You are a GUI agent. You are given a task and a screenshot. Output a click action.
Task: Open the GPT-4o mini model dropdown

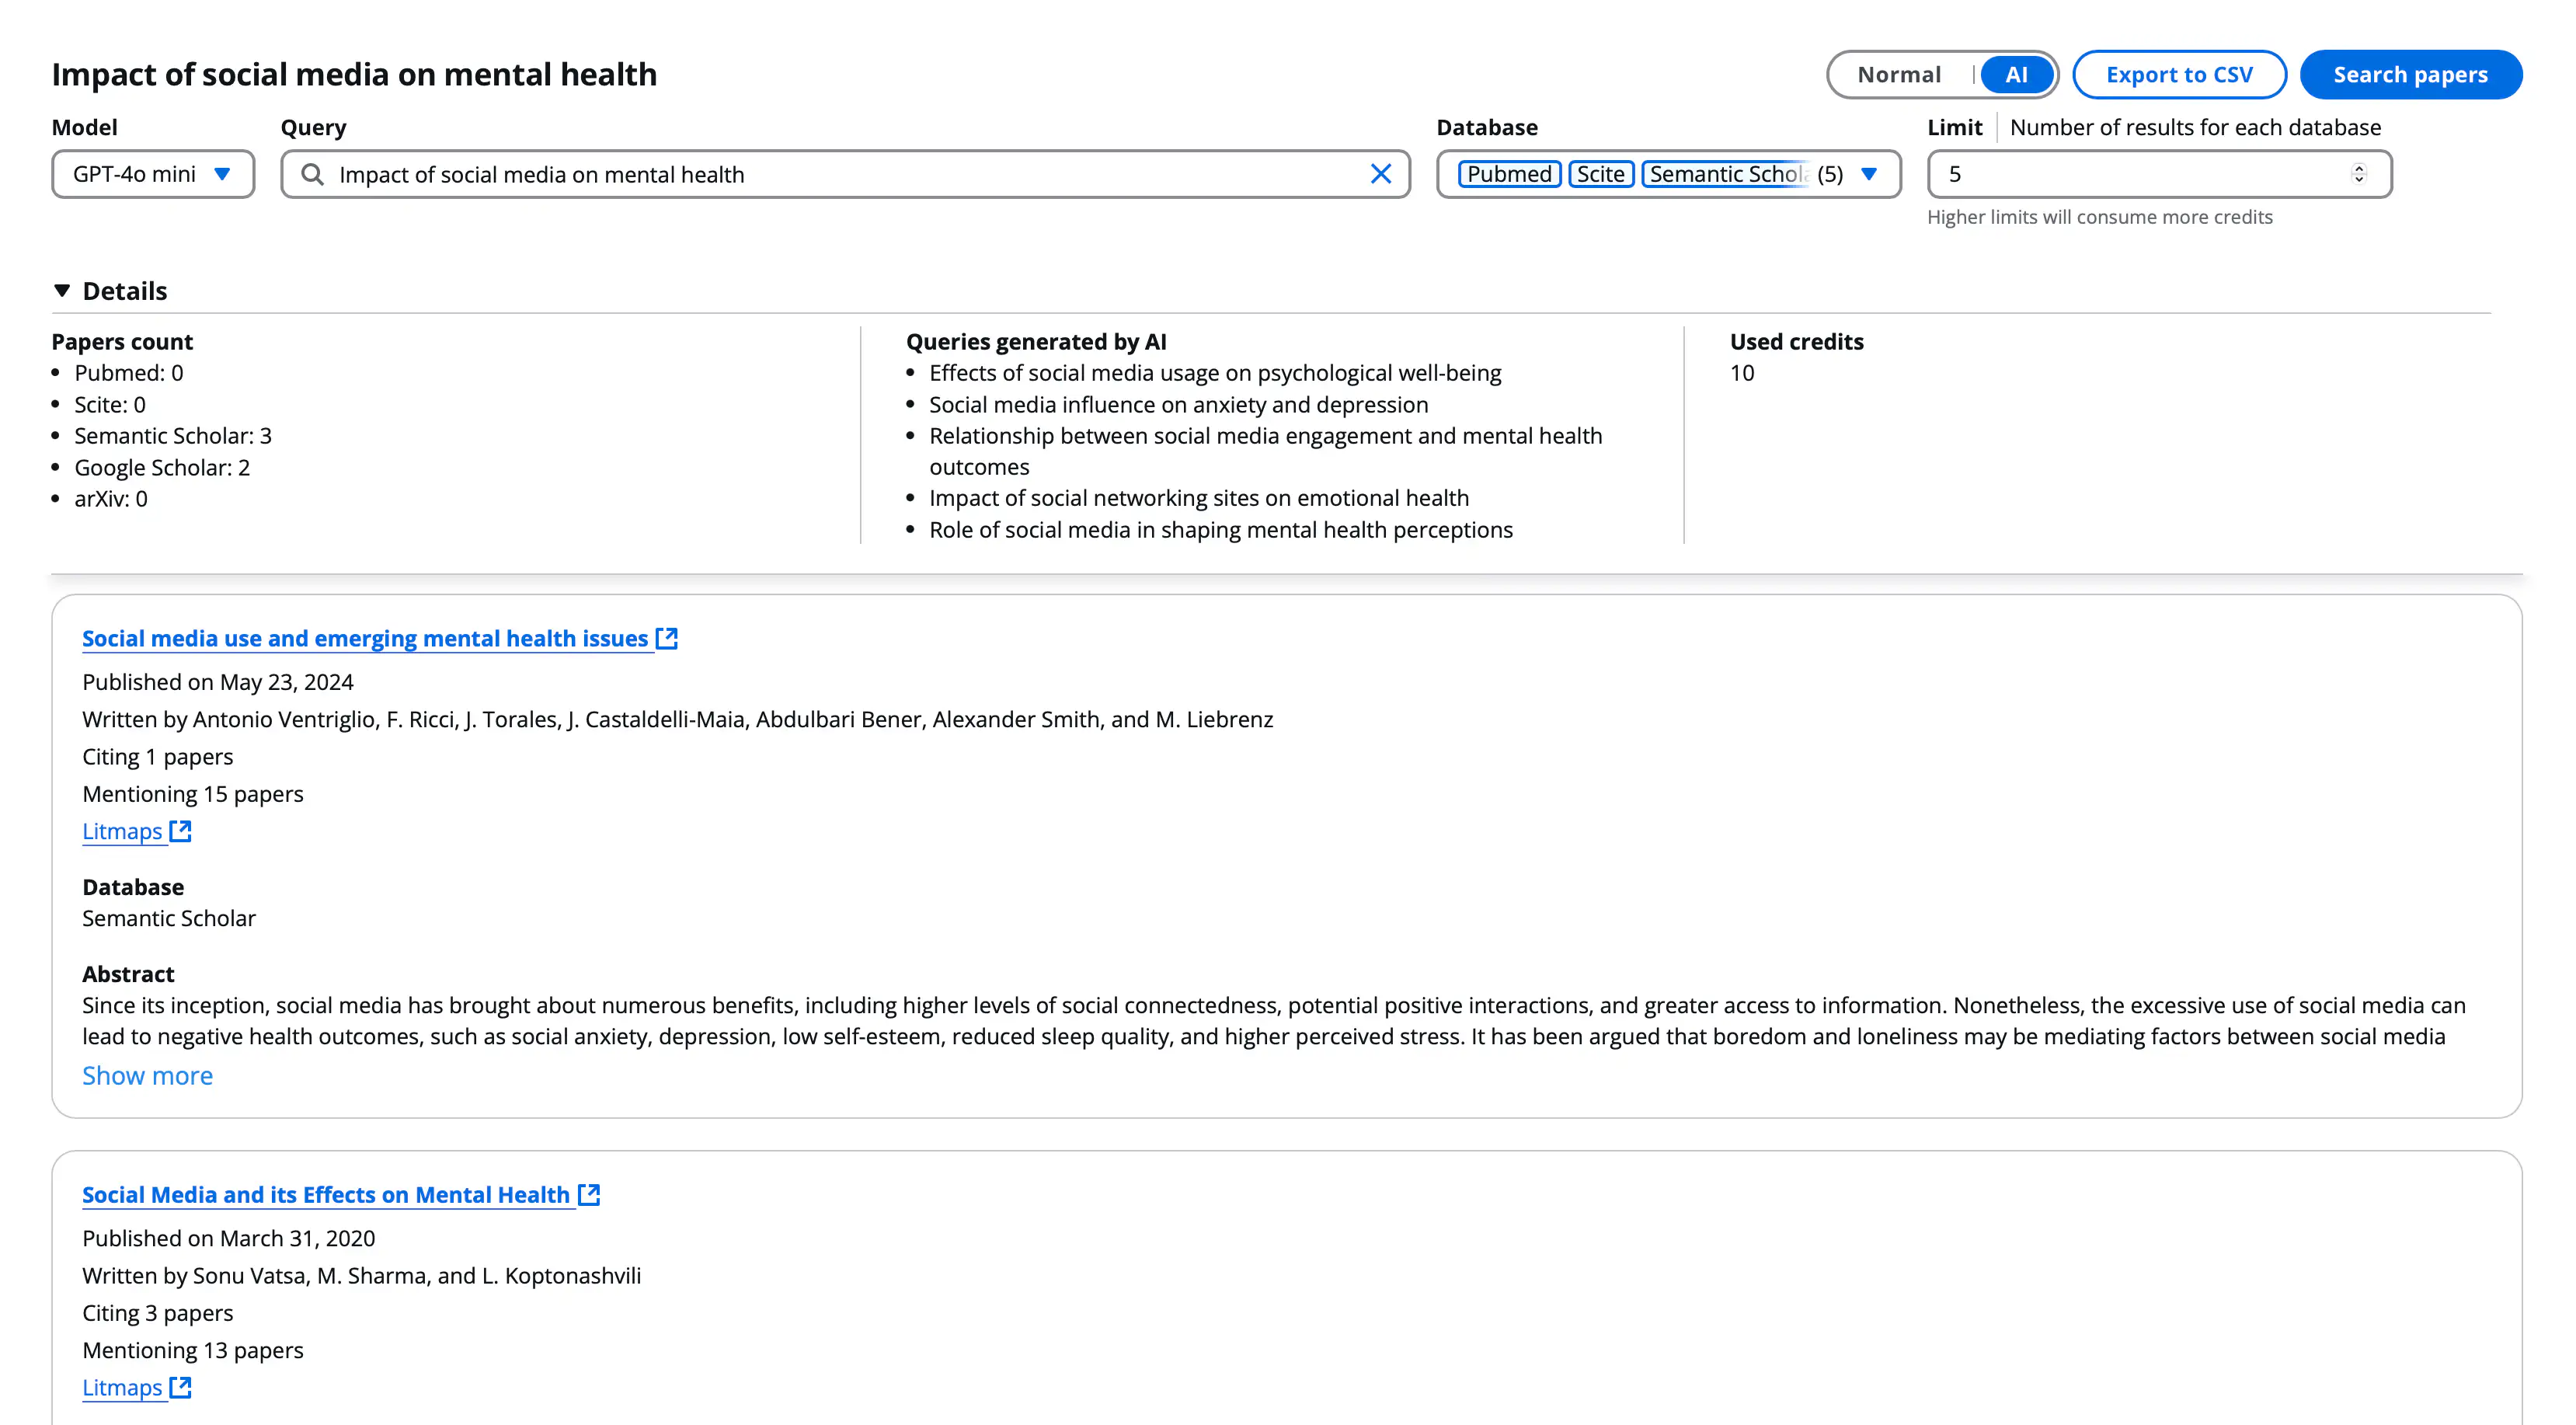(153, 175)
